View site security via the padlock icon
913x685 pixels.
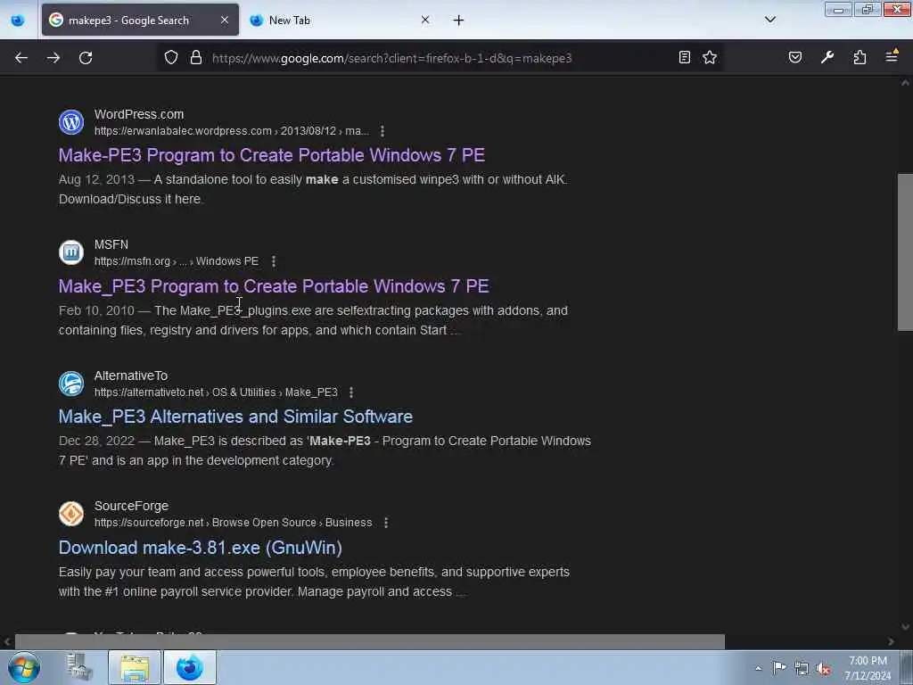click(196, 58)
